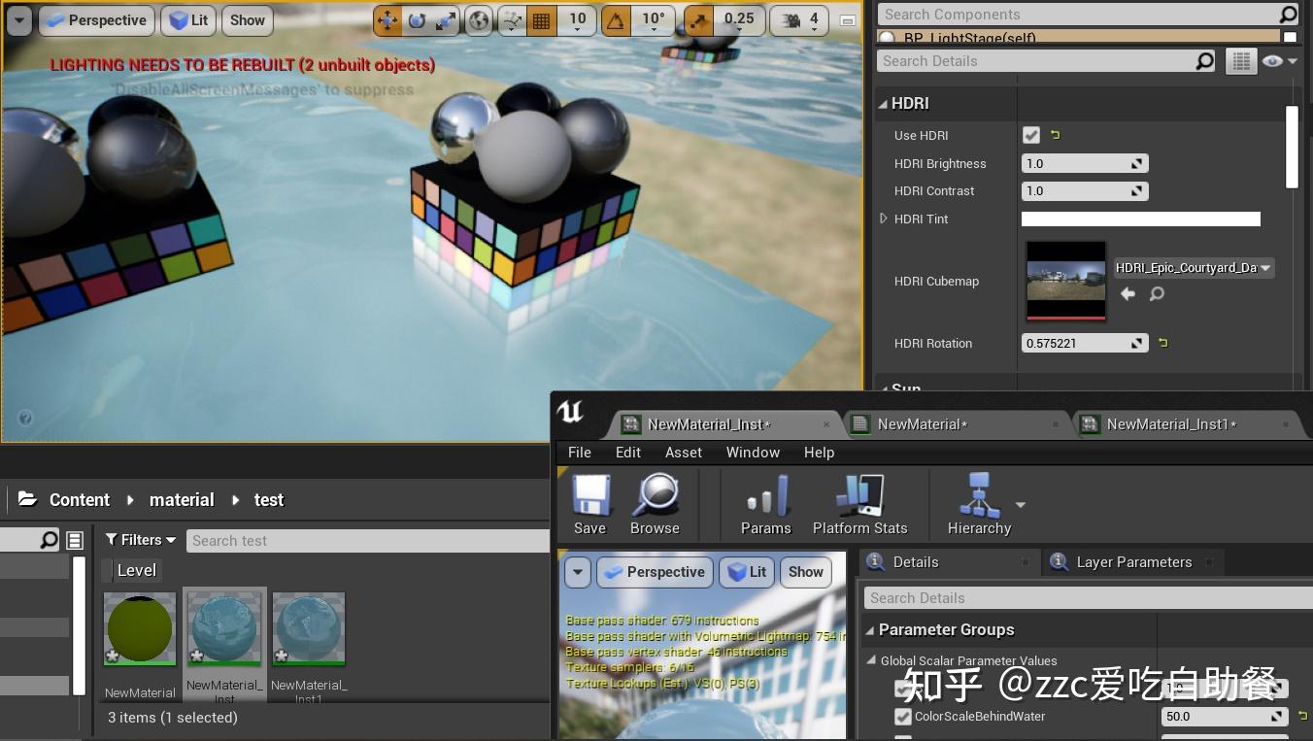Browse to HDRI Cubemap asset magnifier icon

(1157, 293)
